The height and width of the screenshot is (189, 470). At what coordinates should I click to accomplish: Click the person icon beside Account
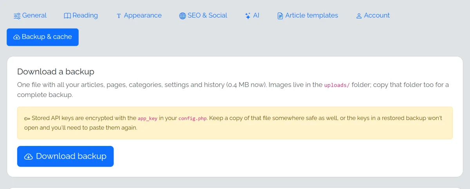[359, 16]
